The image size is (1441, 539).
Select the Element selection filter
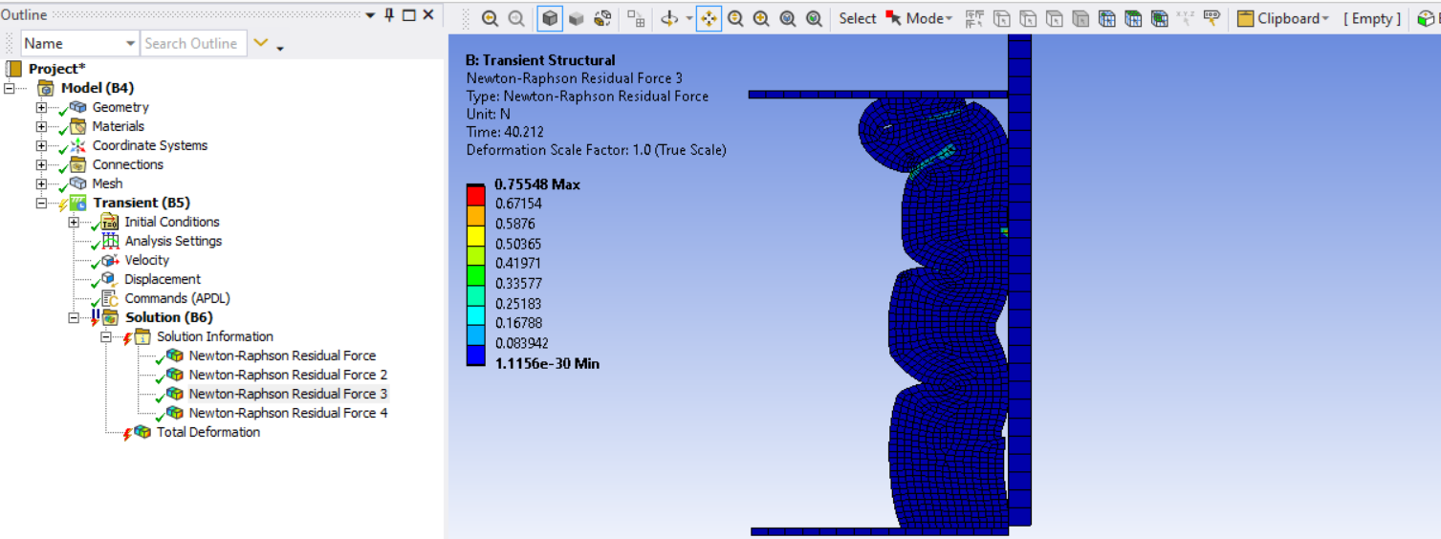(x=1159, y=18)
